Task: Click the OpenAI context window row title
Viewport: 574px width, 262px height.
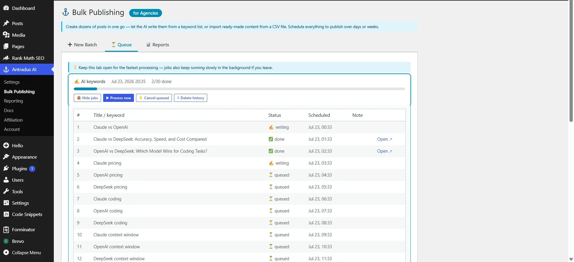Action: point(117,247)
